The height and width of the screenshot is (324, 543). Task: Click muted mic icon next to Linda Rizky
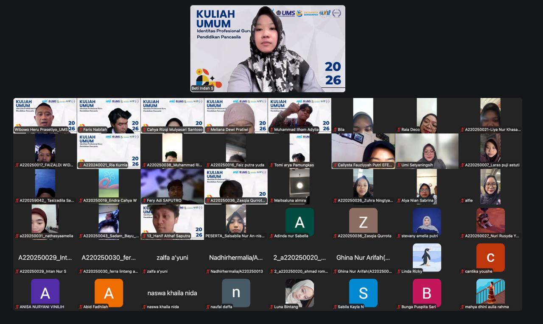(399, 271)
